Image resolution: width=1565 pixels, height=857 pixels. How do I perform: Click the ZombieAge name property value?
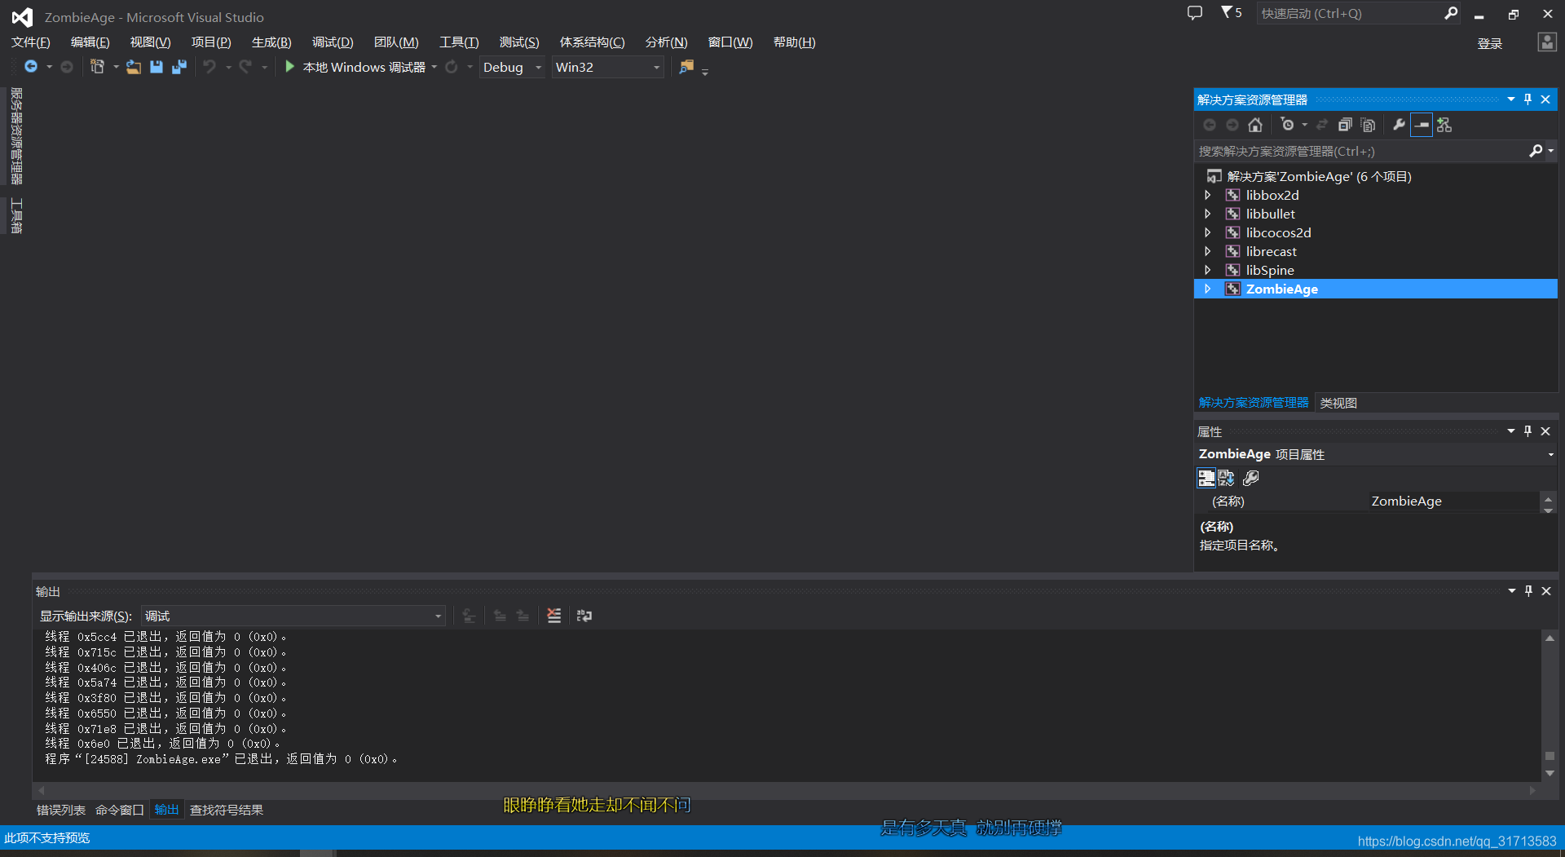coord(1454,501)
